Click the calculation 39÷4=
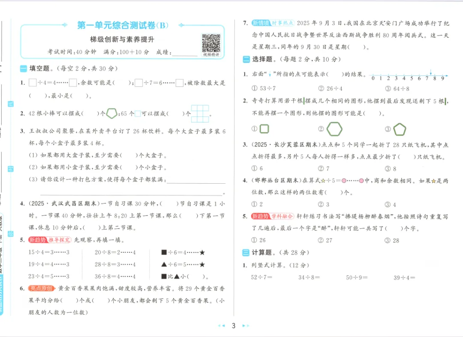Image resolution: width=463 pixels, height=337 pixels. point(405,277)
